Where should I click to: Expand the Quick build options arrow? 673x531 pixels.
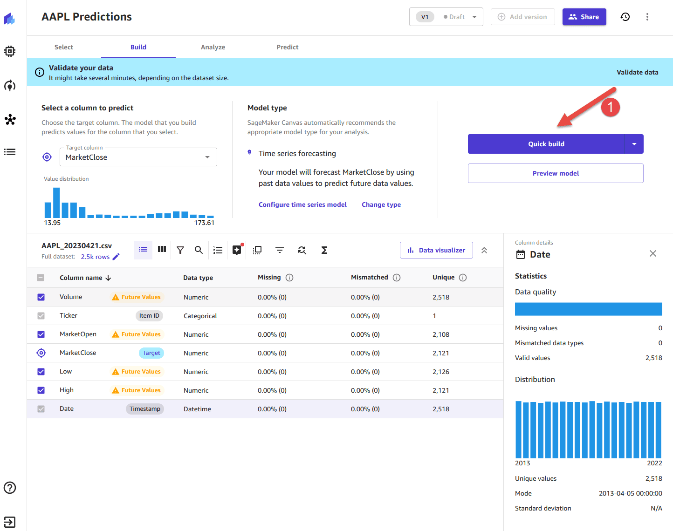pos(634,144)
